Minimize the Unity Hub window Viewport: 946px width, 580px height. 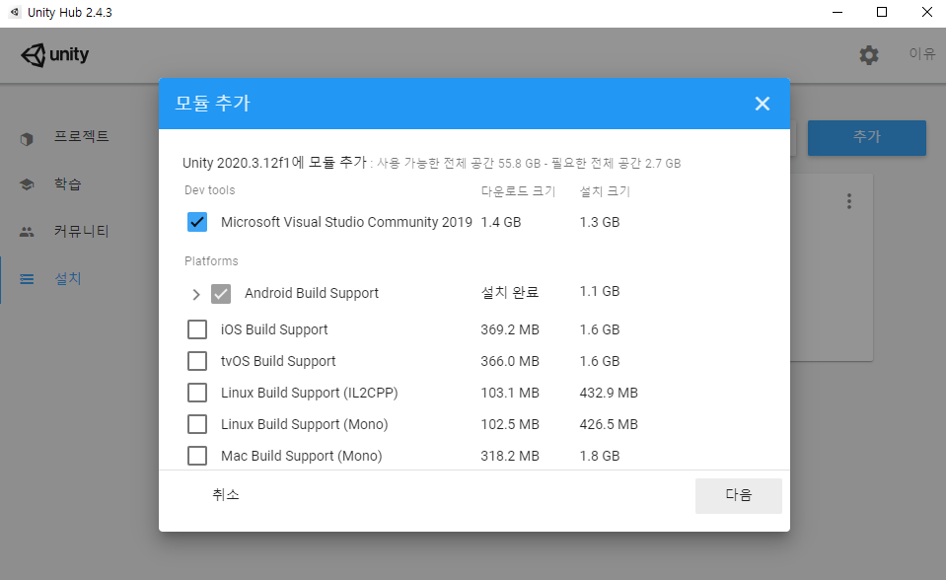[837, 12]
